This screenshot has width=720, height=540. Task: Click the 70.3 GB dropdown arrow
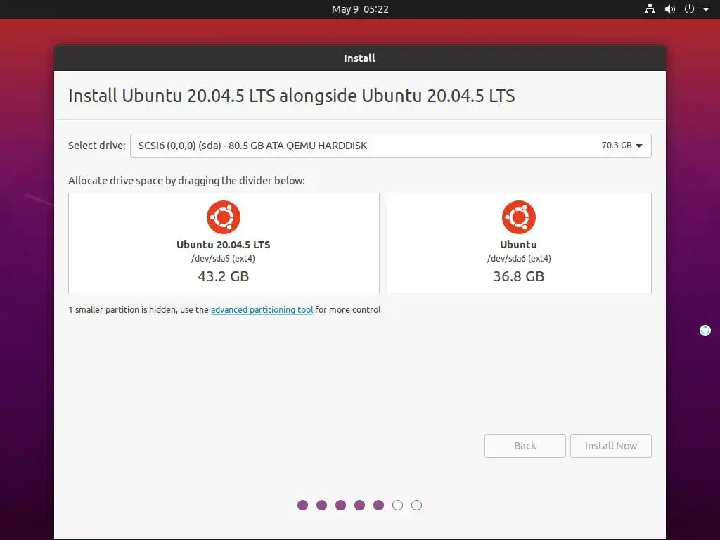click(x=639, y=146)
